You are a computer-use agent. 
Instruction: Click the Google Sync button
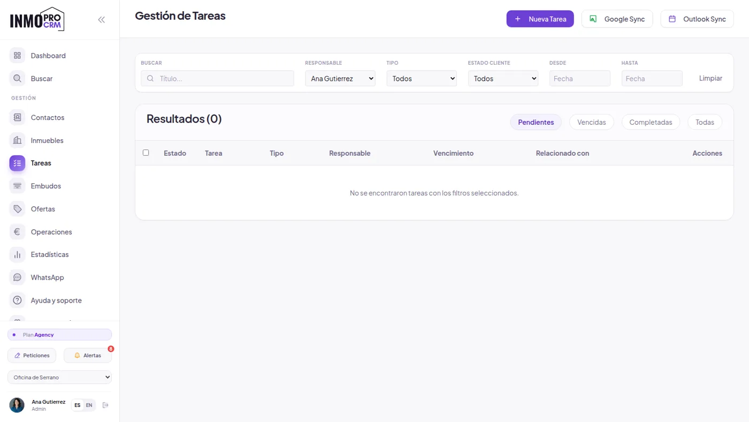coord(617,19)
